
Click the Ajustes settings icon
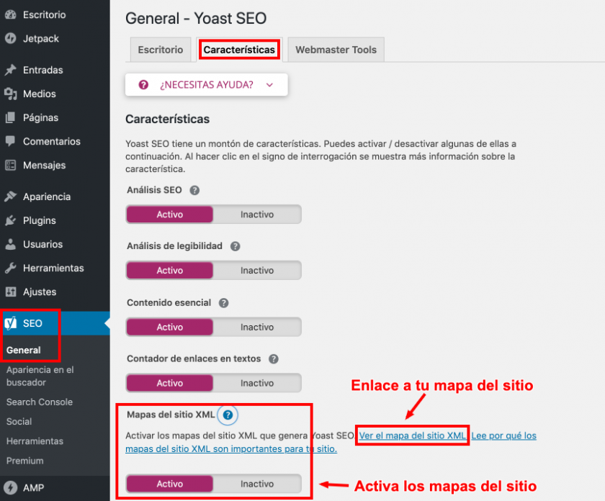point(11,292)
